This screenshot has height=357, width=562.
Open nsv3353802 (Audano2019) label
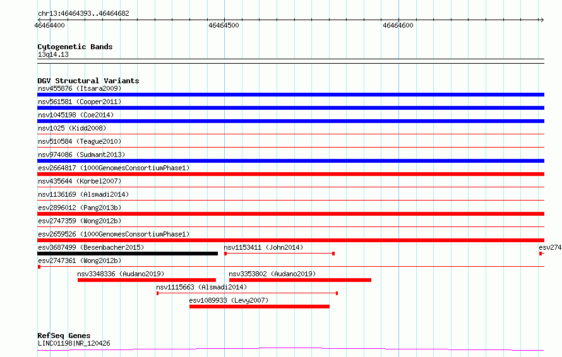pos(272,274)
